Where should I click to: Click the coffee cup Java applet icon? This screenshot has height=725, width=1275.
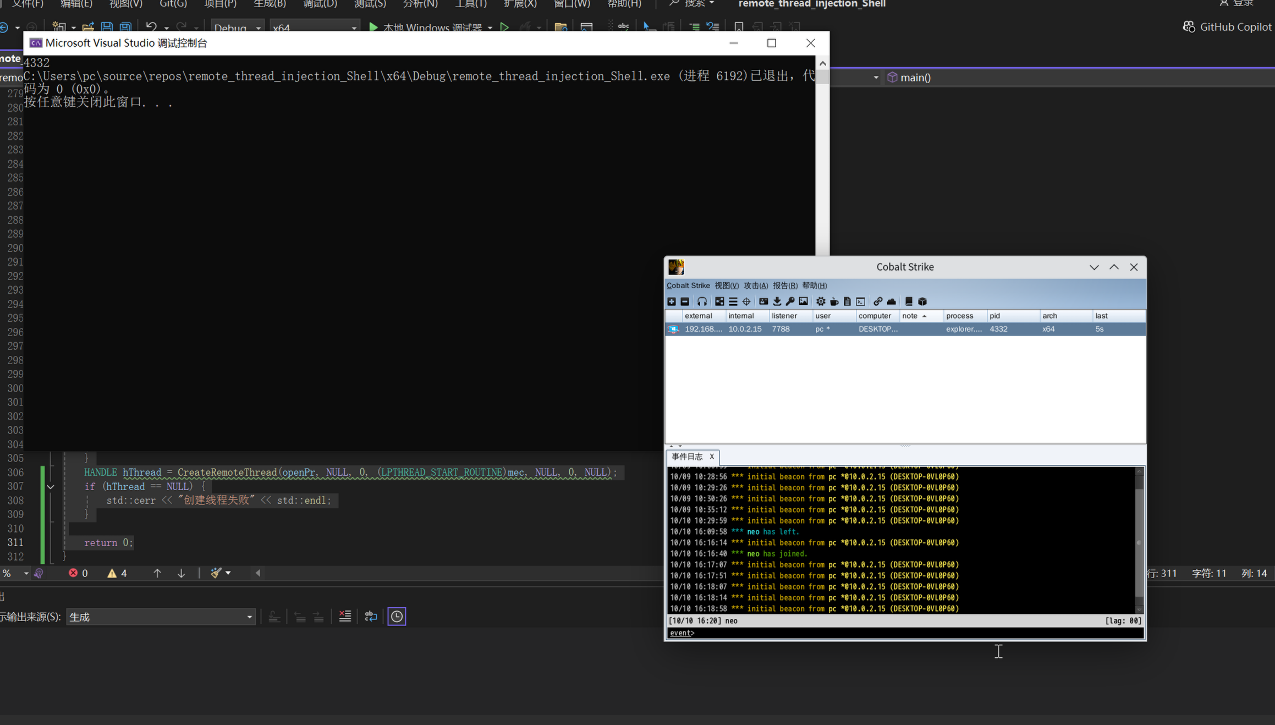tap(834, 301)
